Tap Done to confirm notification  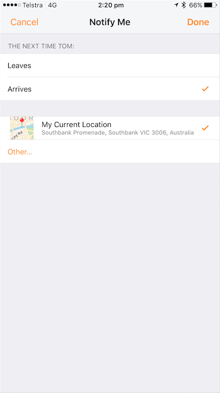[x=198, y=22]
